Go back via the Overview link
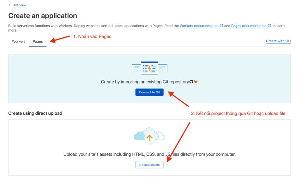The height and width of the screenshot is (182, 299). pyautogui.click(x=19, y=5)
